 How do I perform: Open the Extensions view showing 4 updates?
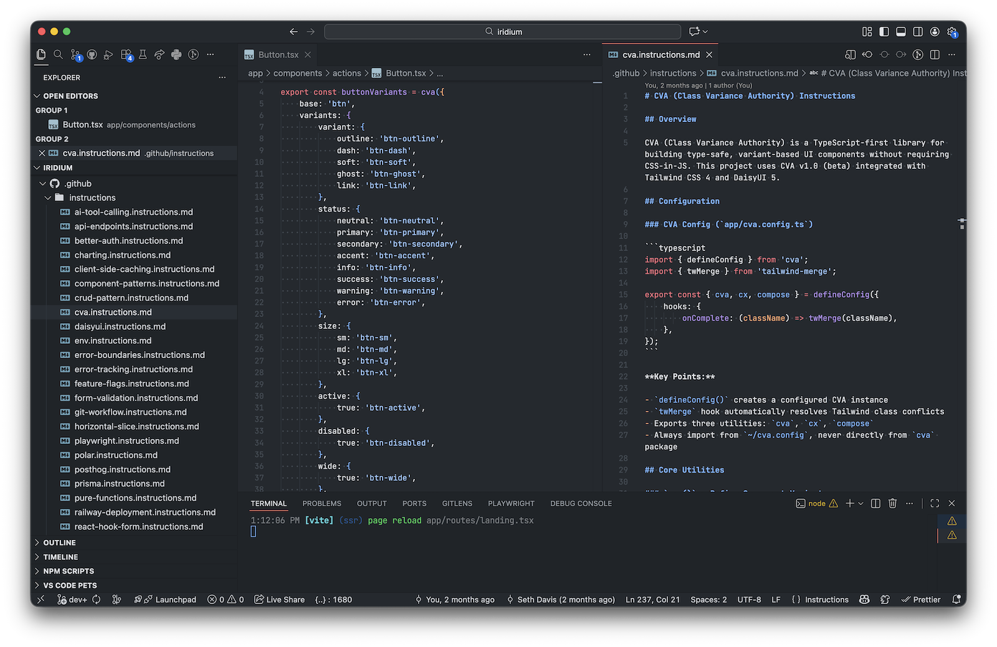pos(127,54)
